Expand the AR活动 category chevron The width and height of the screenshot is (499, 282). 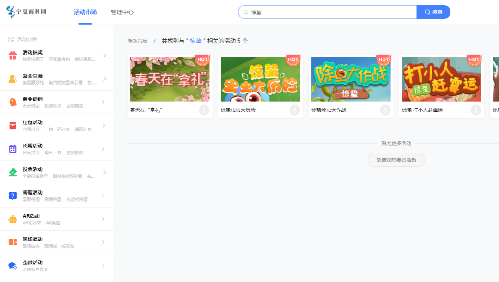103,219
